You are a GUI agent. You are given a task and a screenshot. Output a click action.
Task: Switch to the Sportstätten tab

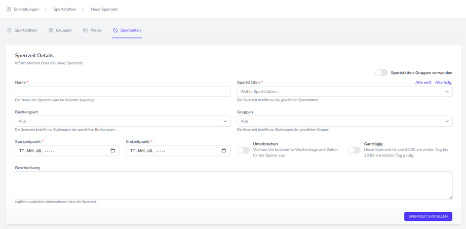tap(22, 30)
